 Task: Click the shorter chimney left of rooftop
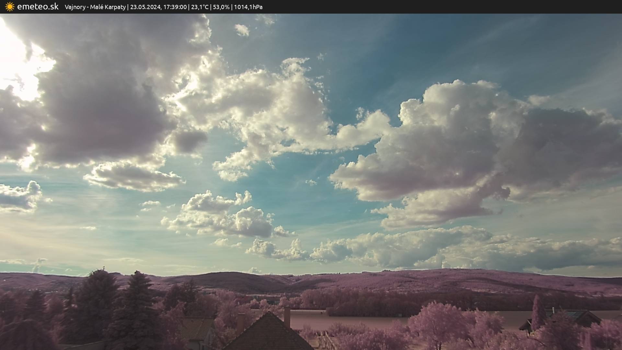(x=241, y=323)
